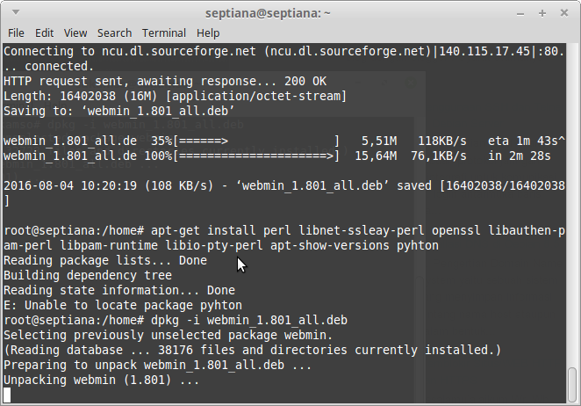The height and width of the screenshot is (406, 581).
Task: Open the Edit menu
Action: (44, 33)
